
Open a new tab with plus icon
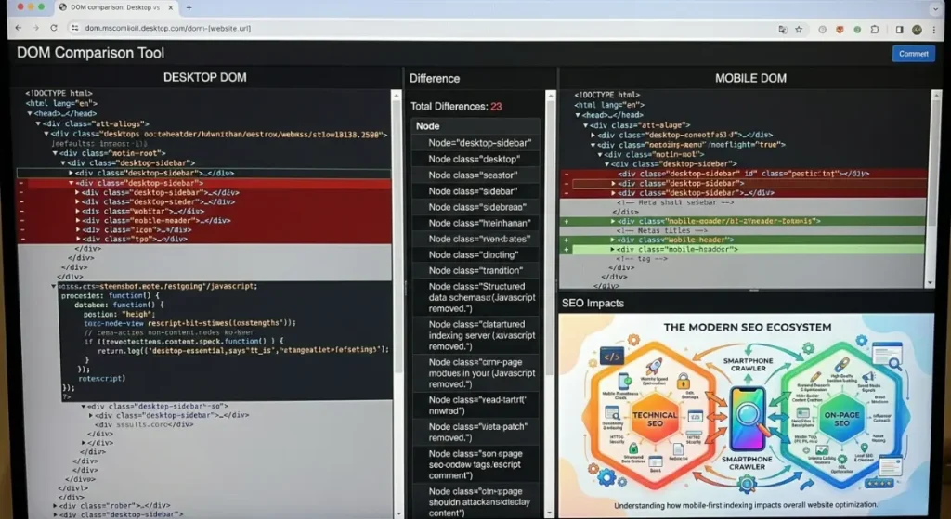[x=189, y=7]
